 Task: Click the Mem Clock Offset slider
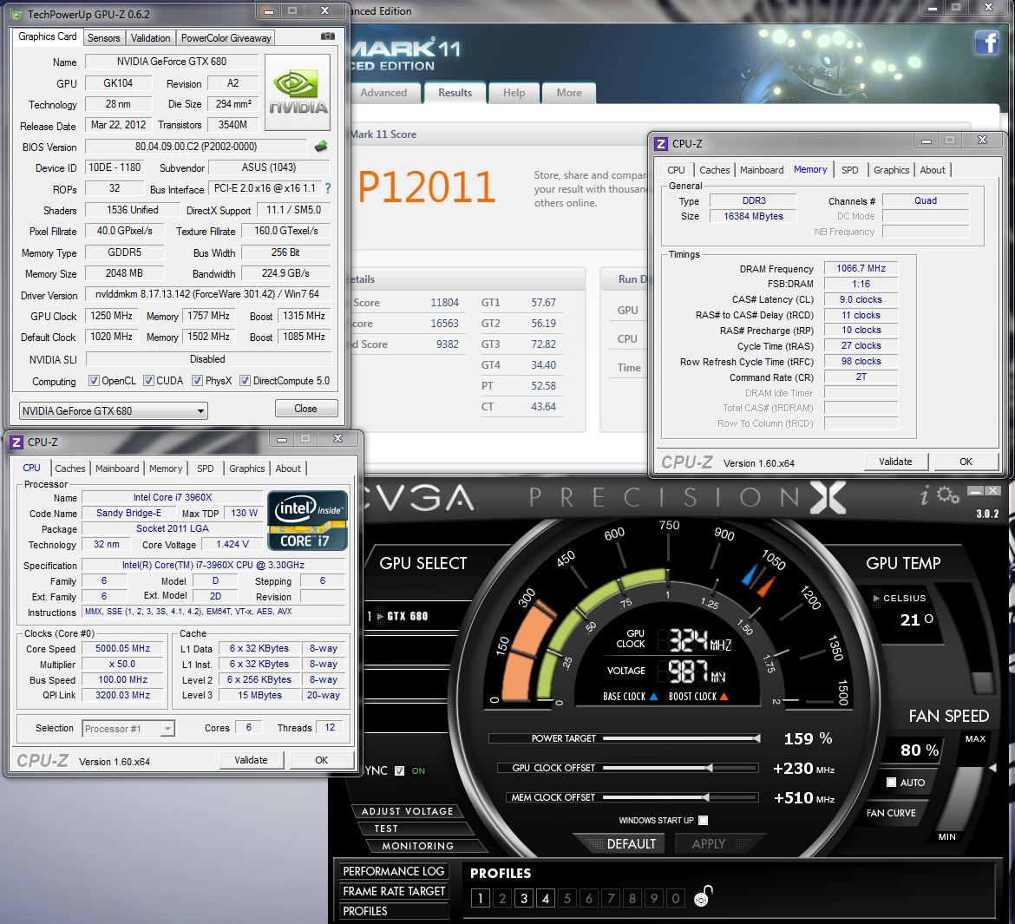tap(679, 797)
